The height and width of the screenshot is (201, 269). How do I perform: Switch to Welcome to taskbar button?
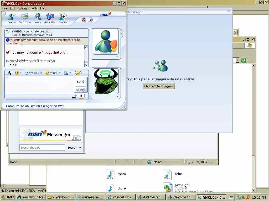[181, 197]
